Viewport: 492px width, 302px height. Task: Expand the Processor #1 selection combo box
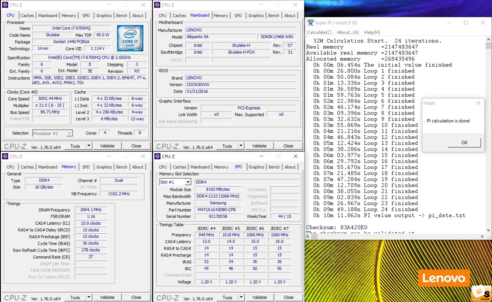pyautogui.click(x=70, y=133)
